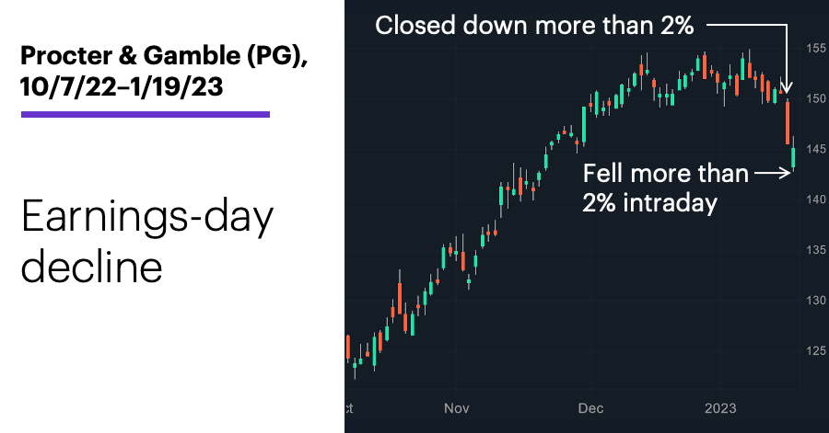Click the 145 price axis label
The image size is (829, 433).
[816, 149]
